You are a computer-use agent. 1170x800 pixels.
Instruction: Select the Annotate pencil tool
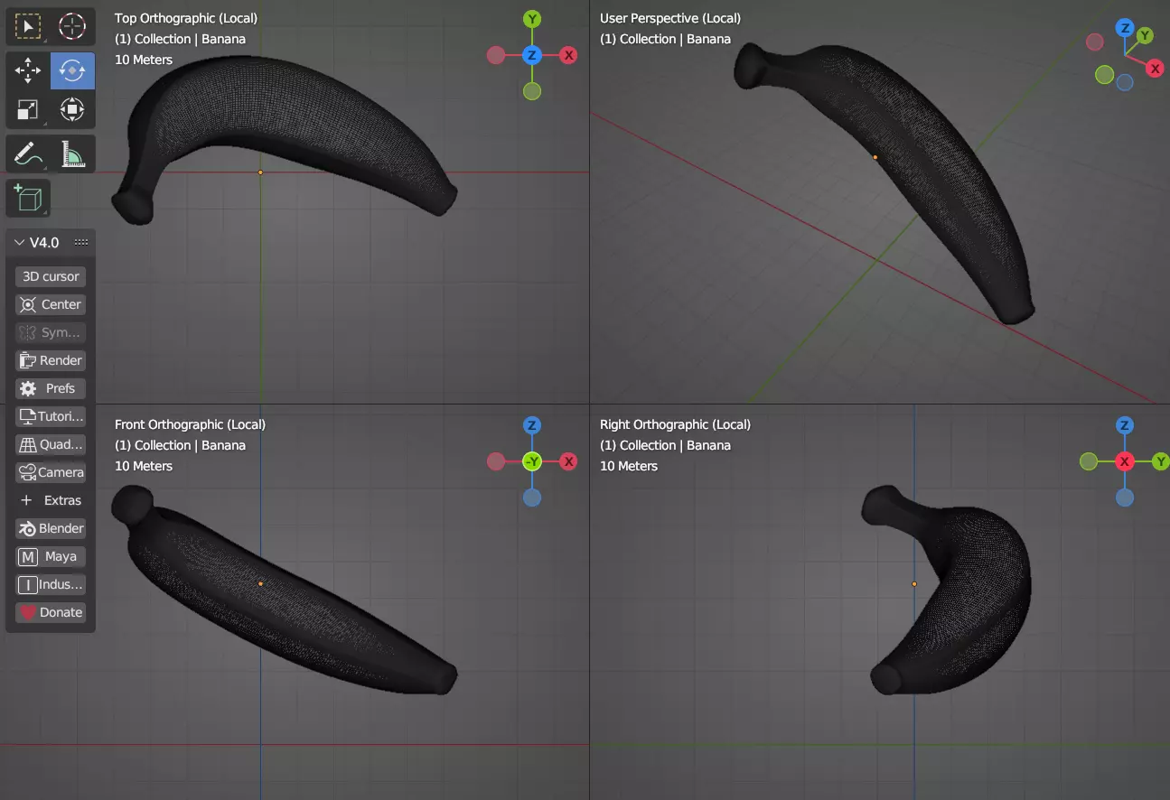pyautogui.click(x=28, y=154)
